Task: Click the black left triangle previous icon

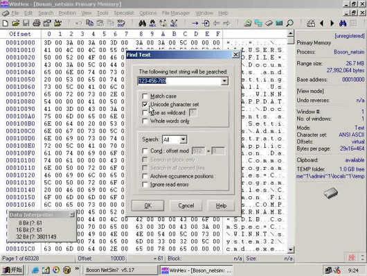Action: (321, 23)
